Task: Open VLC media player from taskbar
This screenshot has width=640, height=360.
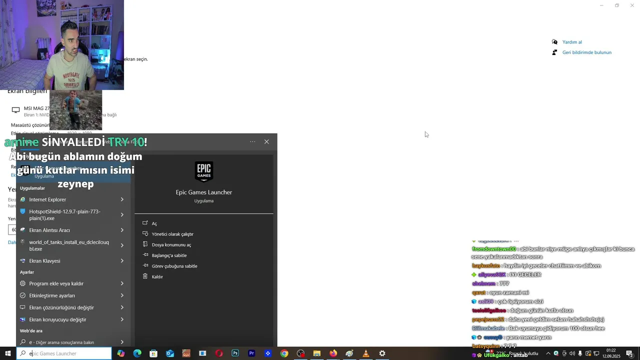Action: 365,353
